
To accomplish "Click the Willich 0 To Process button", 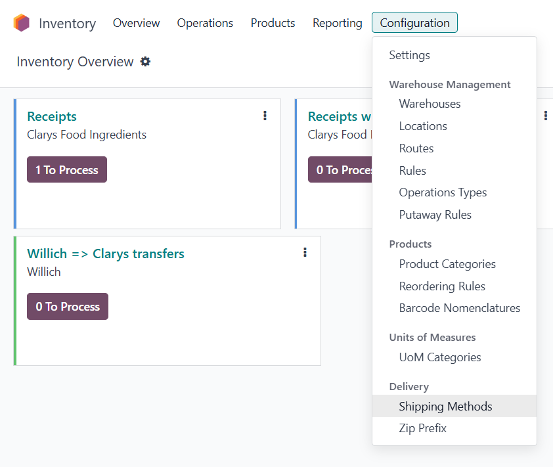I will pos(68,307).
